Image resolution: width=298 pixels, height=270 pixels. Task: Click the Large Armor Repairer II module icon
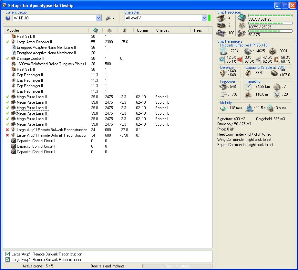point(14,42)
